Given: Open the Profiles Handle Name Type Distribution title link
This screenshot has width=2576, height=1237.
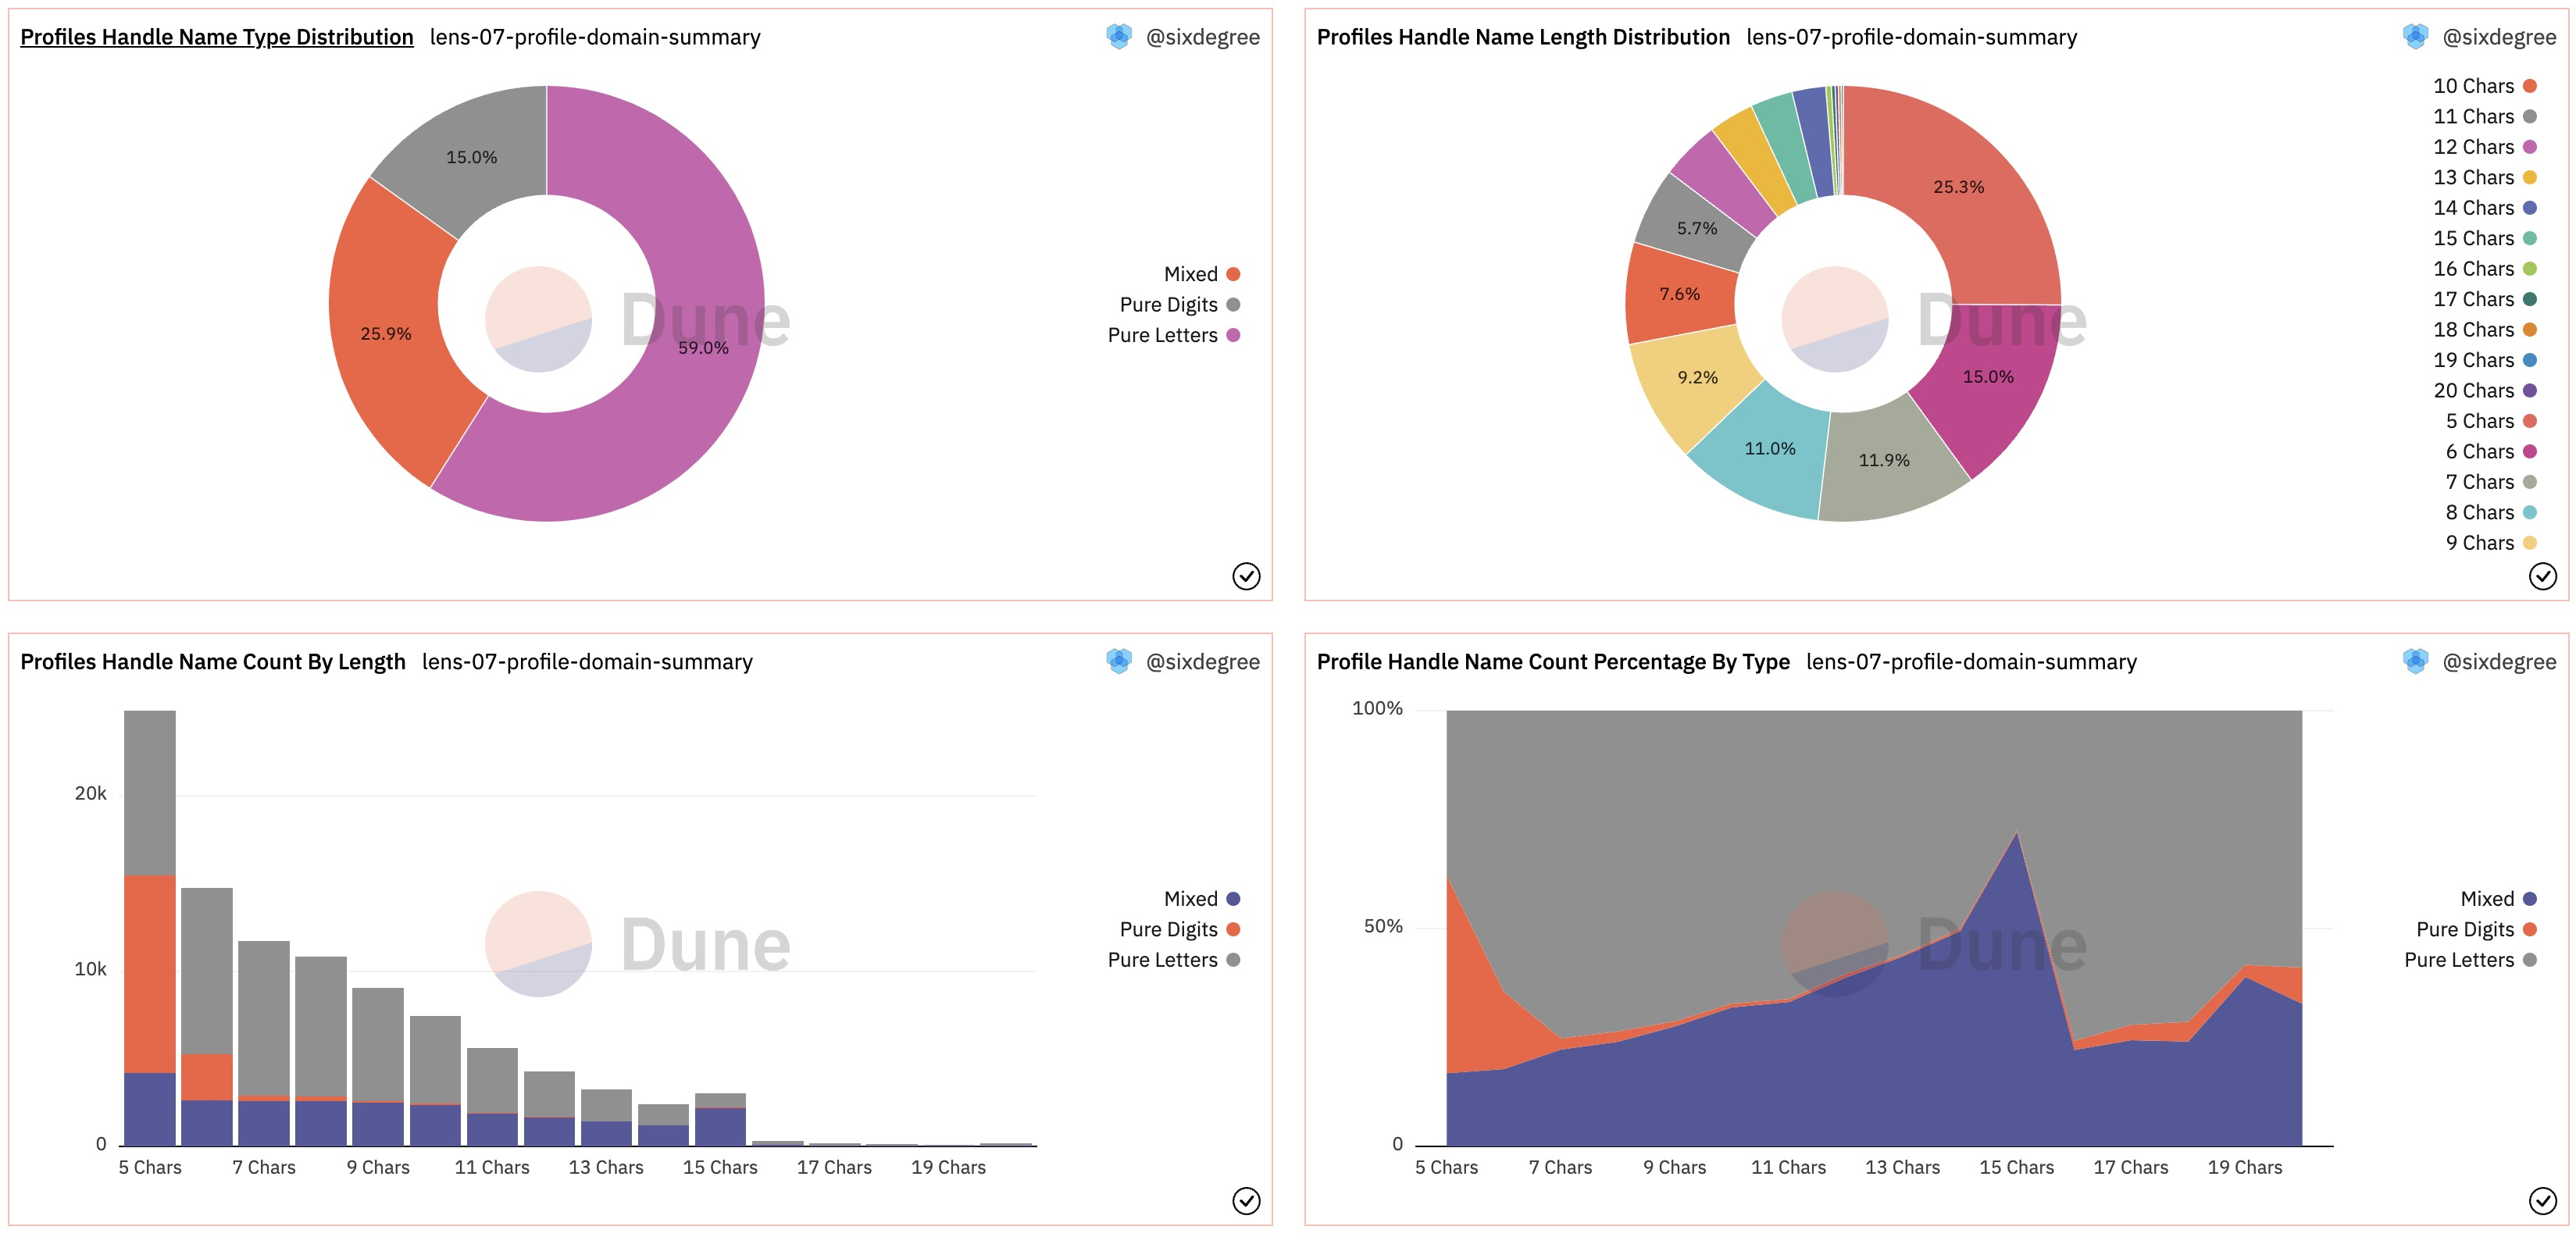Looking at the screenshot, I should pyautogui.click(x=217, y=37).
